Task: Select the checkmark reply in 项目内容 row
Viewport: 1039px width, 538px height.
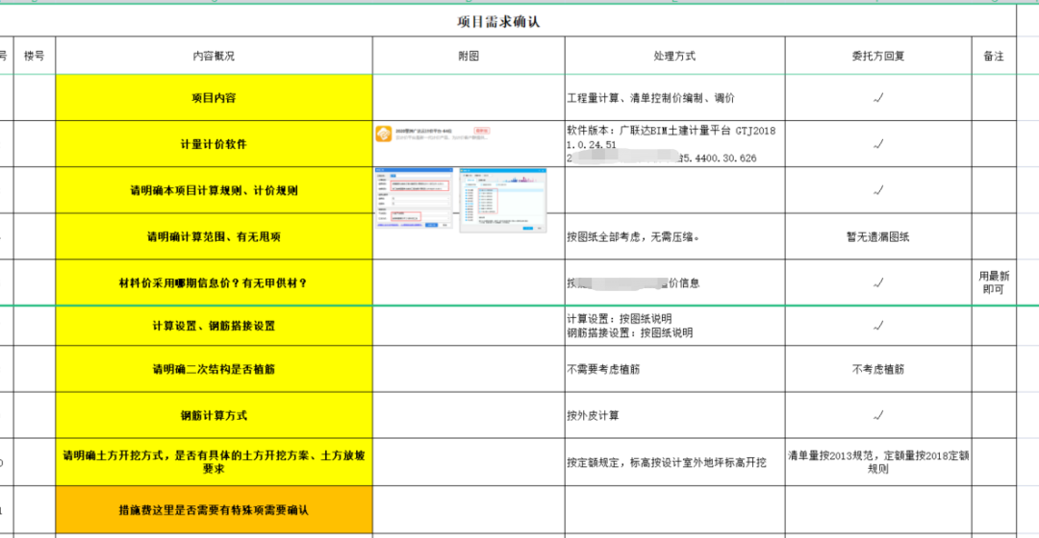Action: (877, 98)
